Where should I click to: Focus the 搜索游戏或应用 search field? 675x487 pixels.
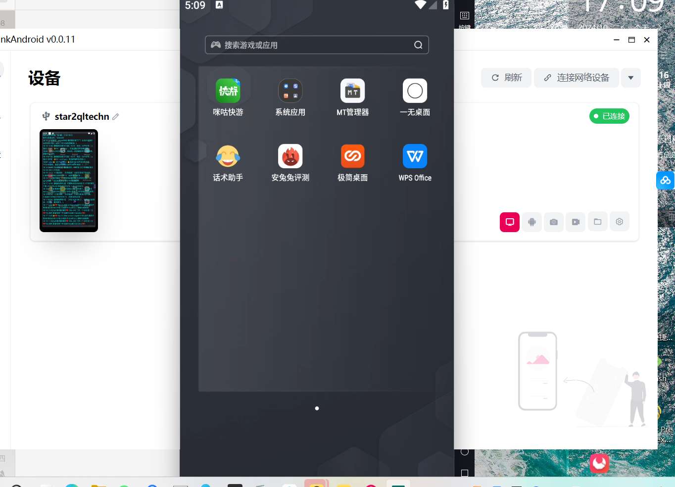[x=317, y=45]
